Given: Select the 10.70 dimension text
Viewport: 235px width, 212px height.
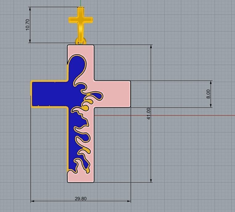Looking at the screenshot, I should coord(27,25).
